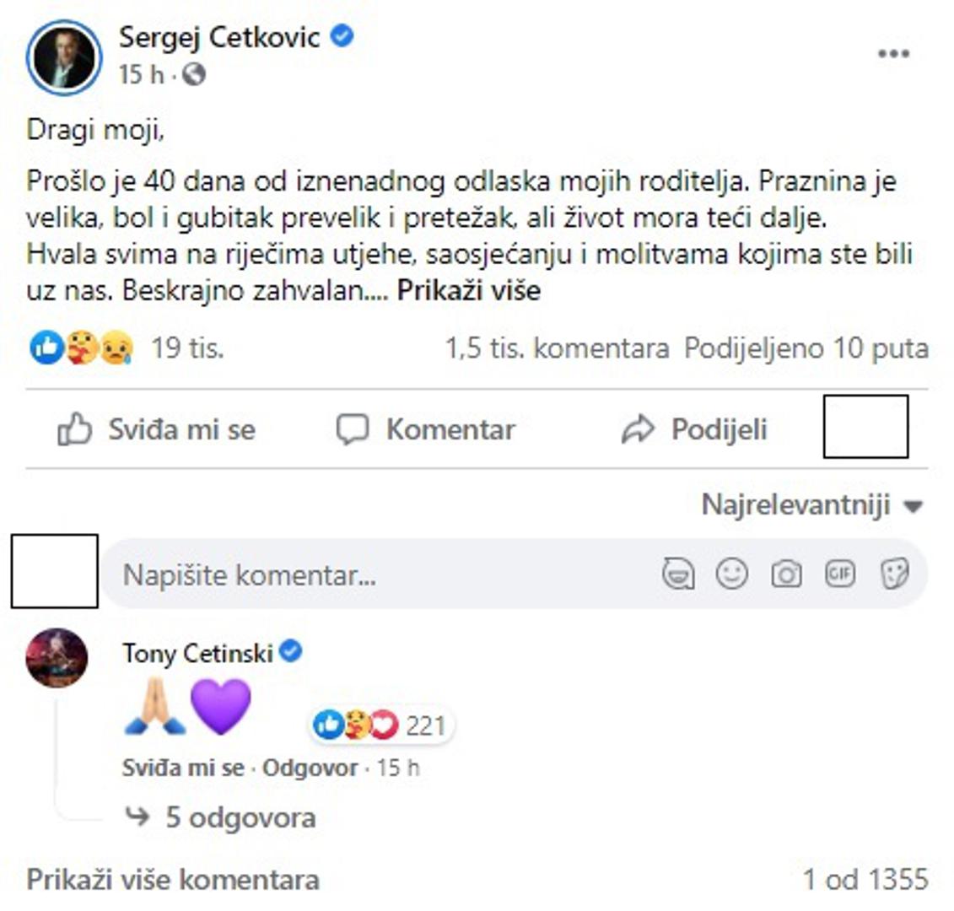
Task: Open the sticker picker icon
Action: click(894, 574)
